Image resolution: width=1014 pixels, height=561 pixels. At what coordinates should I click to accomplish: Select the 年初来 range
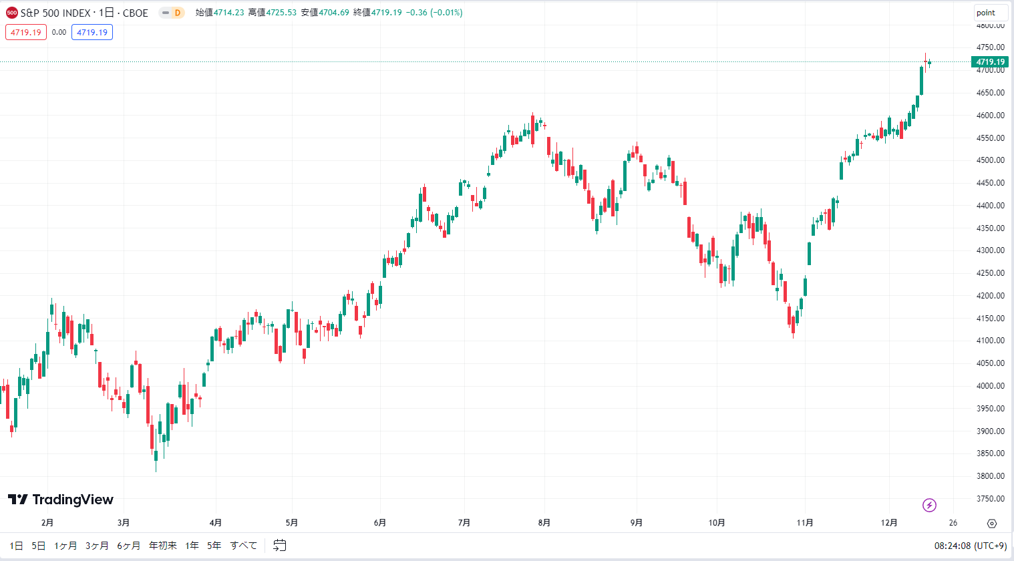coord(163,546)
